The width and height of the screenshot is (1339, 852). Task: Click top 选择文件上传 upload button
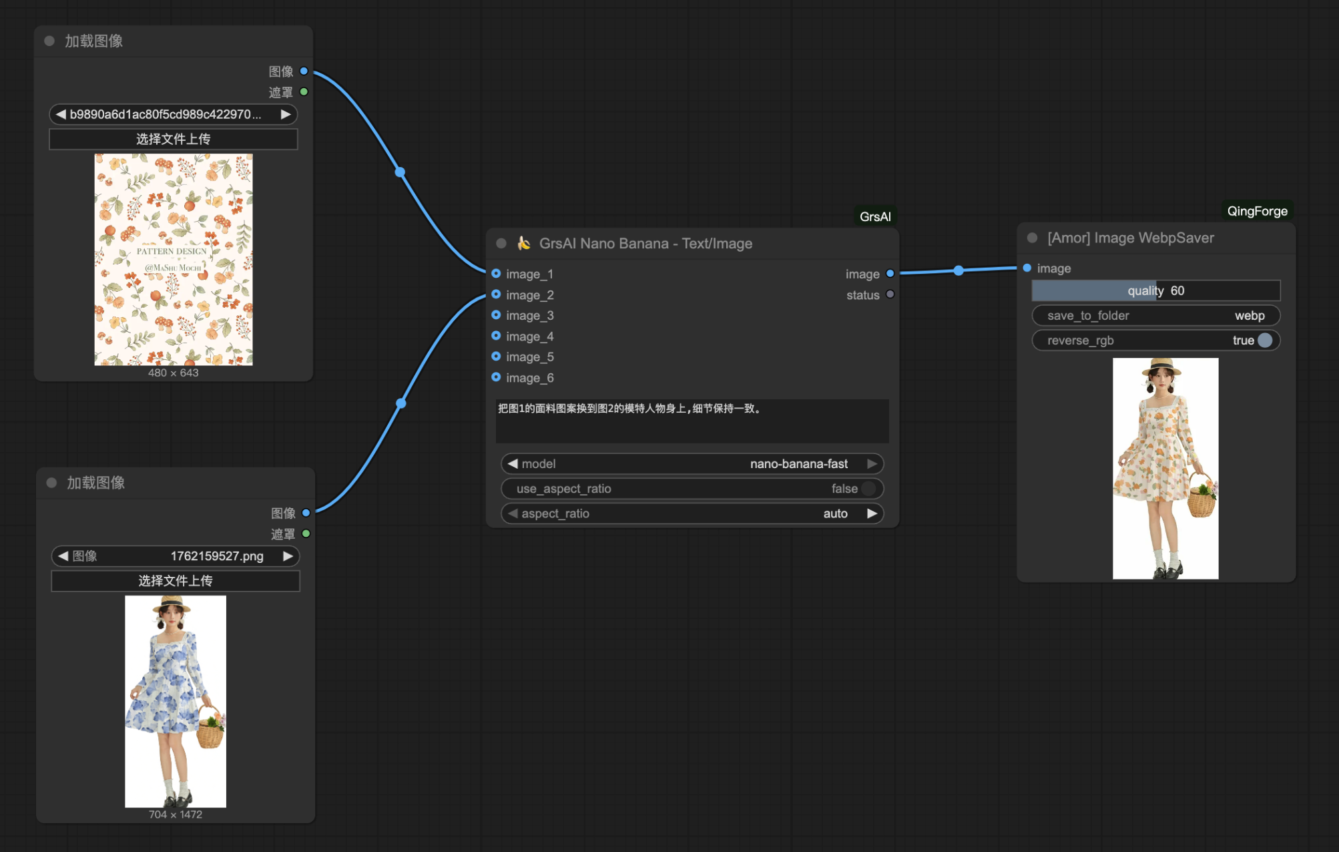click(x=173, y=139)
